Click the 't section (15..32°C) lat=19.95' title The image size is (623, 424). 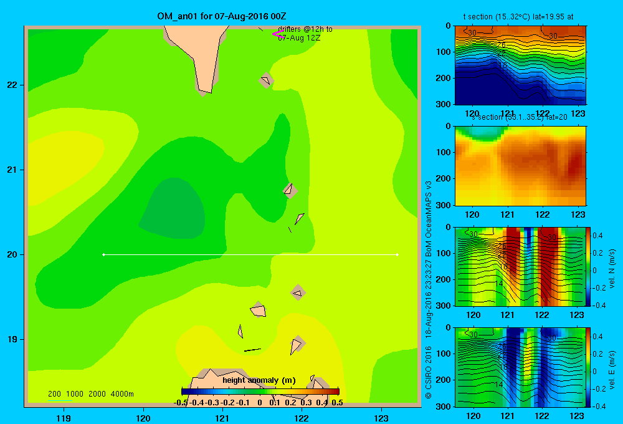[518, 17]
